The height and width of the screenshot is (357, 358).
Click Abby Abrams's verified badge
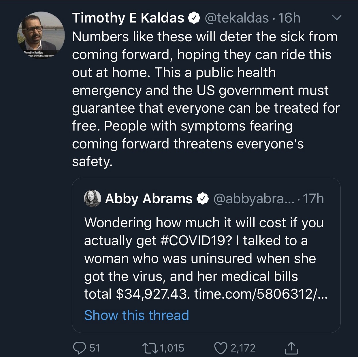(x=202, y=199)
